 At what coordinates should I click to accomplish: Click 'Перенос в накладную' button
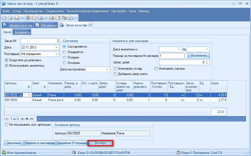click(40, 143)
